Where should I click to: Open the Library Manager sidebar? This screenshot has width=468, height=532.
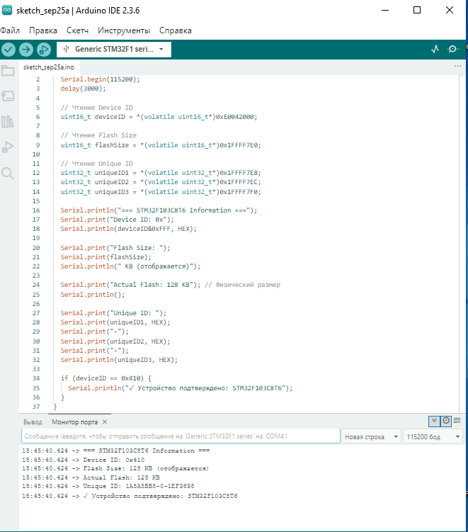coord(8,122)
